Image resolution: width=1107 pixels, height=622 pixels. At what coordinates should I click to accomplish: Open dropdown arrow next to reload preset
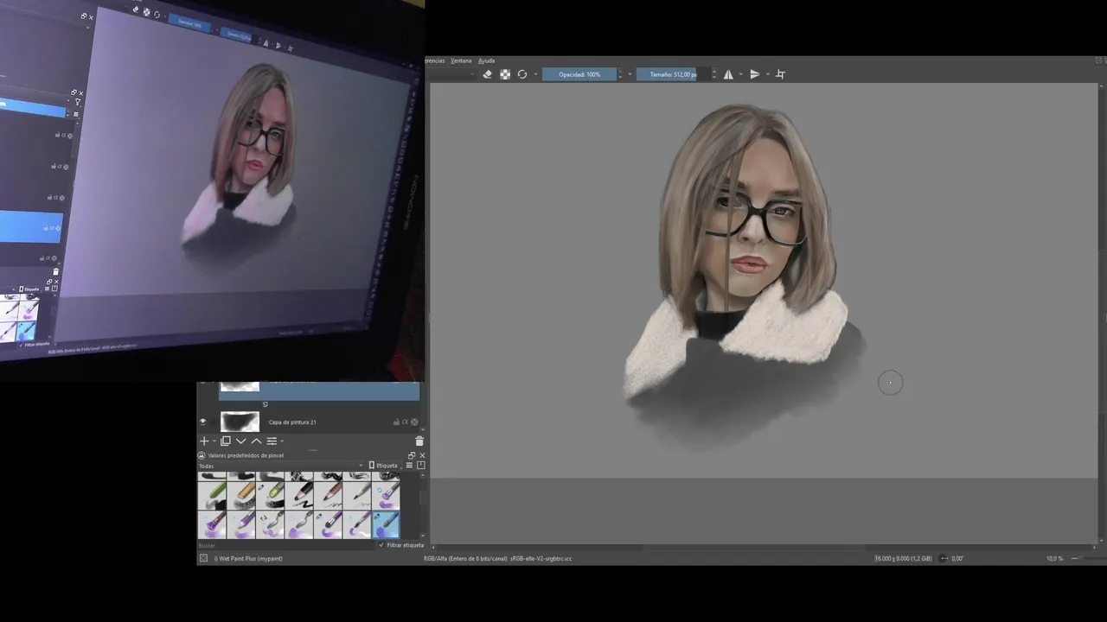pos(535,74)
